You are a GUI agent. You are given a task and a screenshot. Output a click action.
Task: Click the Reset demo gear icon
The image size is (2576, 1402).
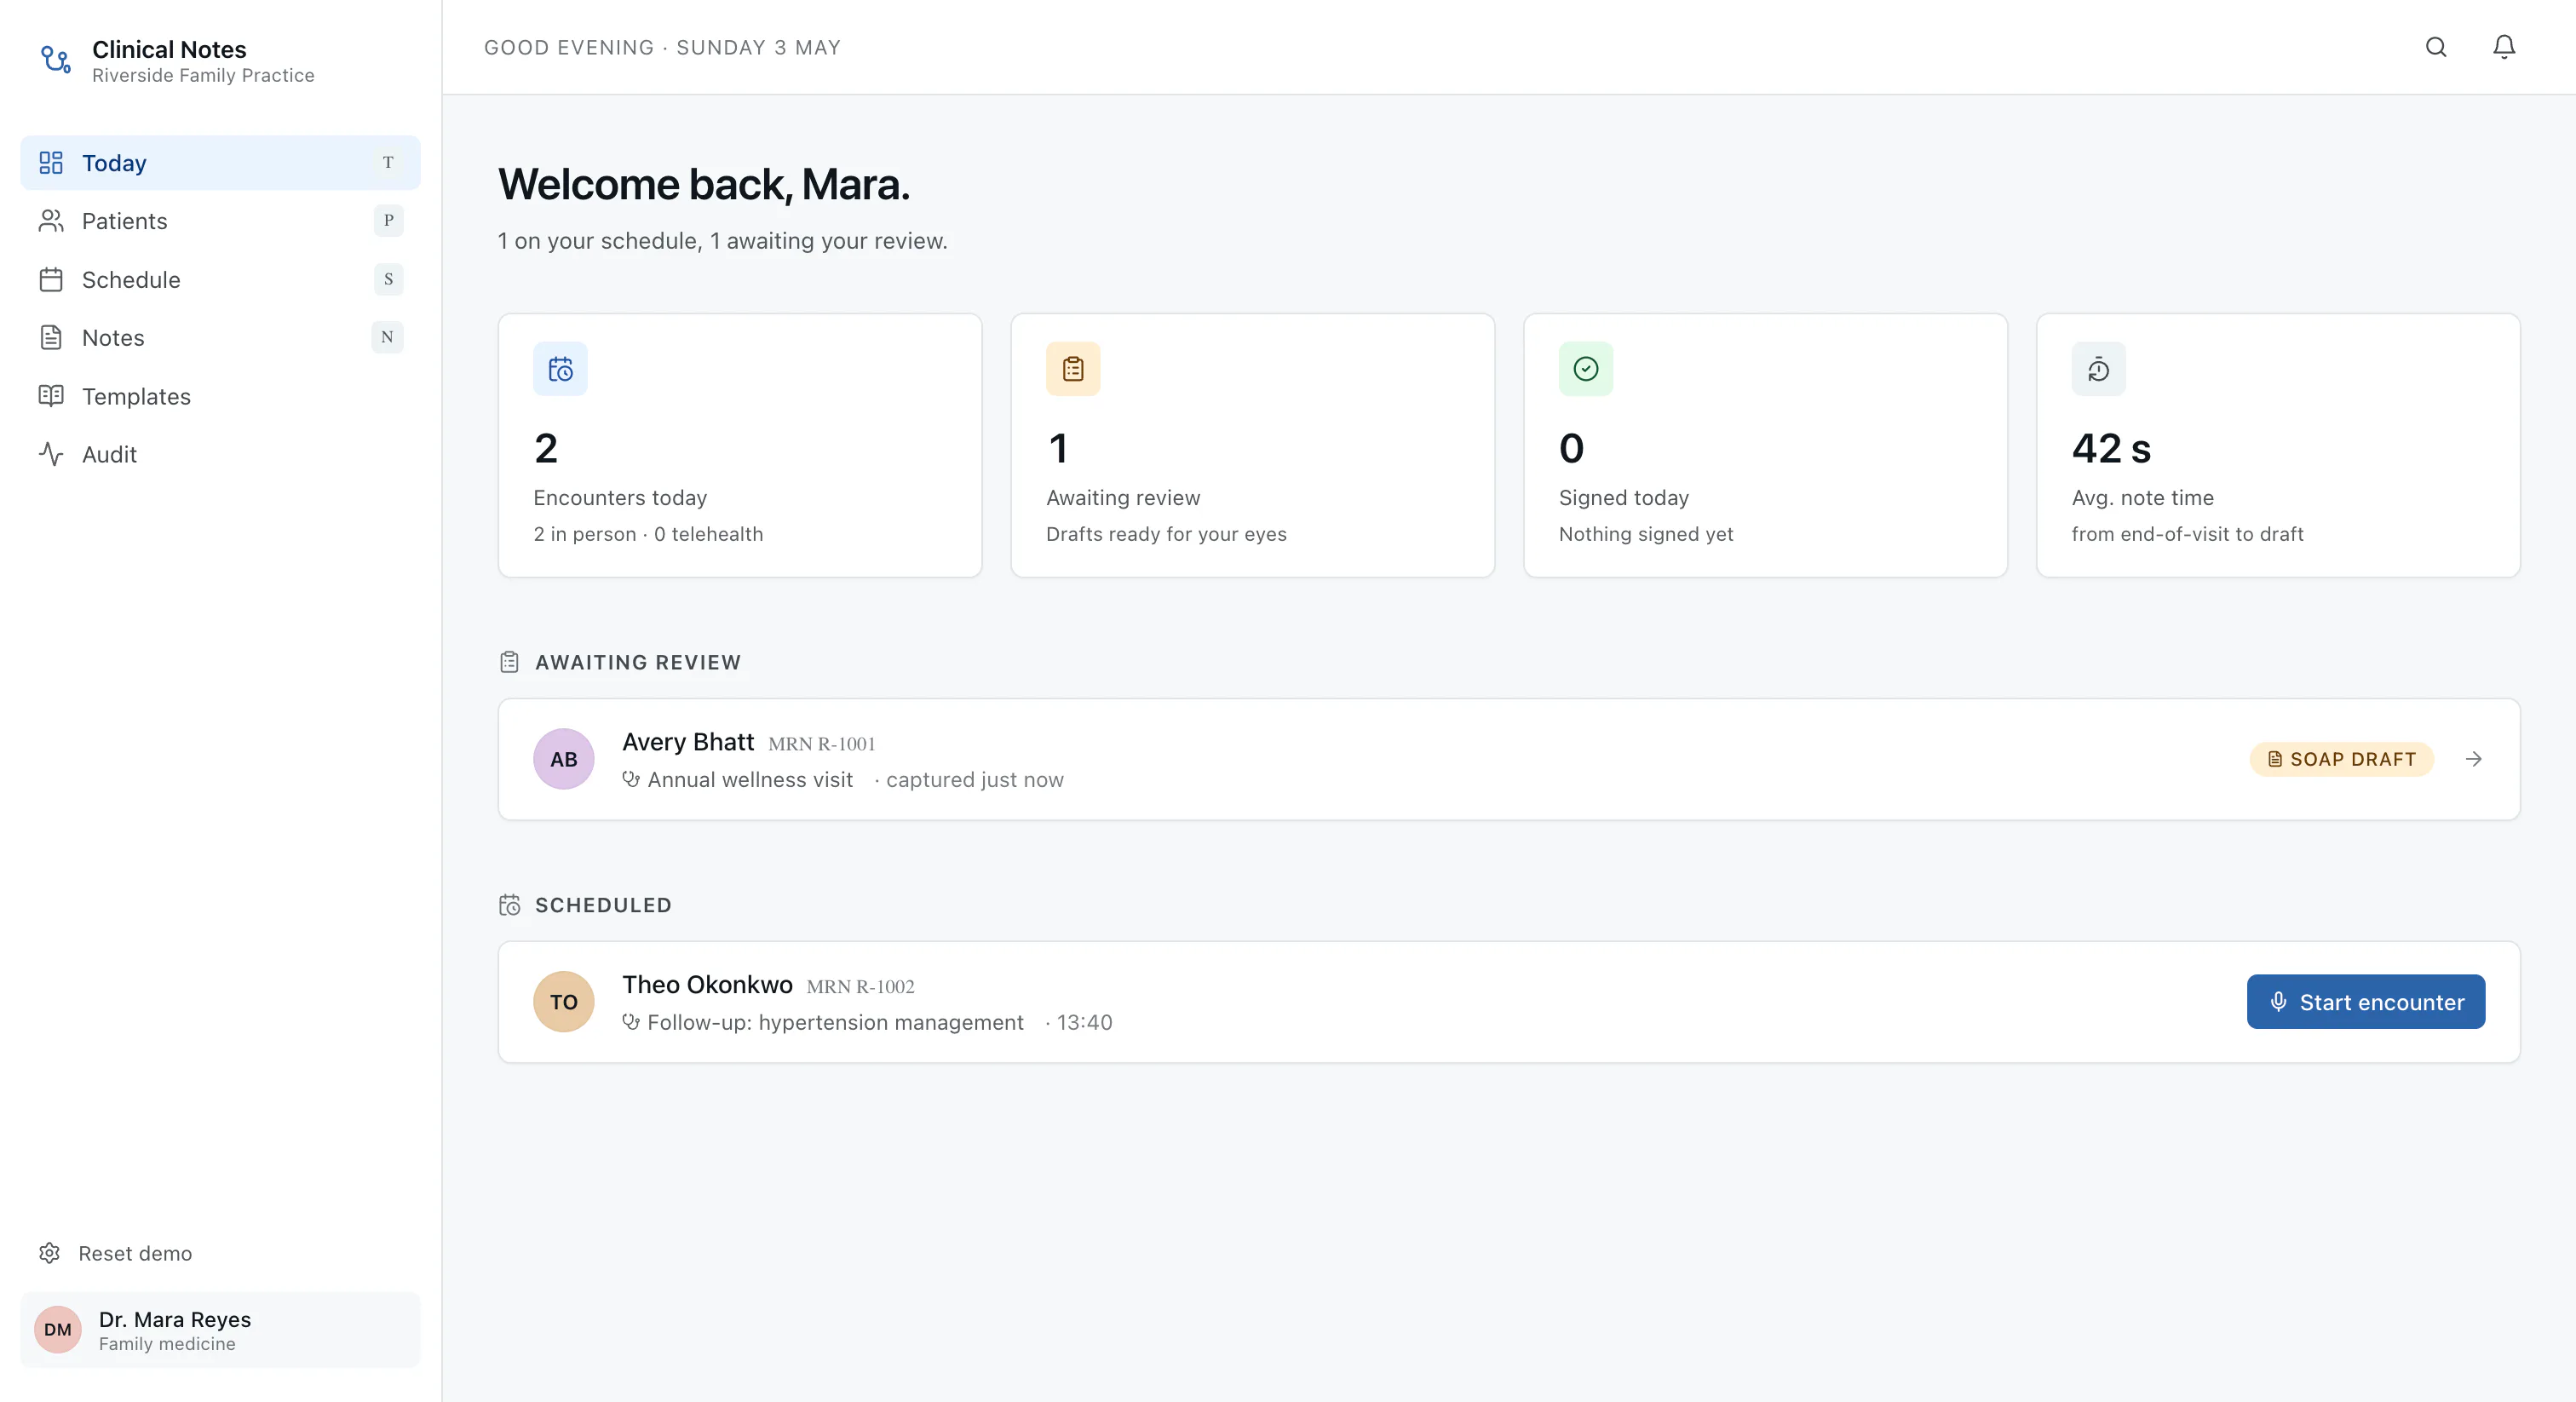click(x=50, y=1253)
